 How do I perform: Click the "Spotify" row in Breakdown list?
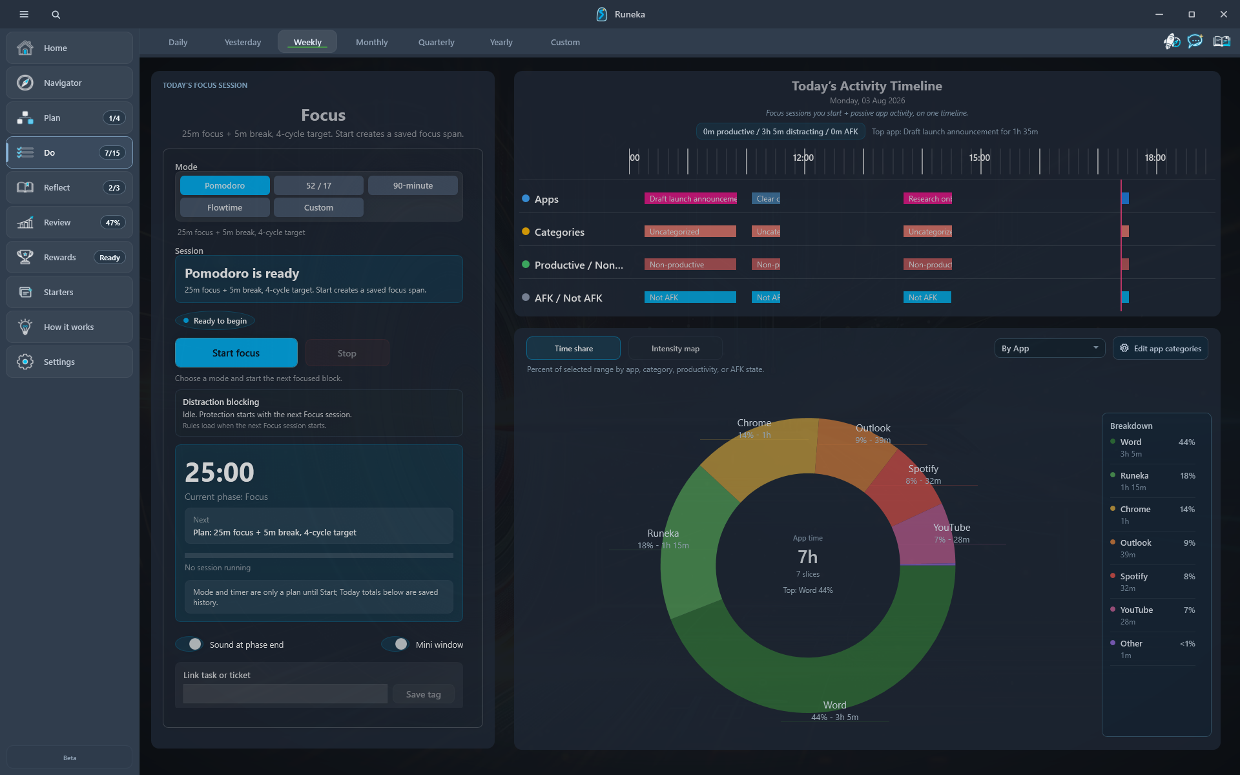(1153, 582)
